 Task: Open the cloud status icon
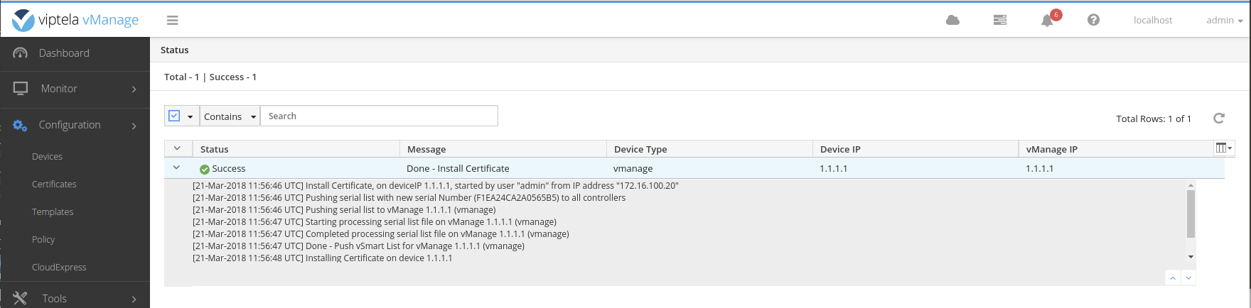952,21
